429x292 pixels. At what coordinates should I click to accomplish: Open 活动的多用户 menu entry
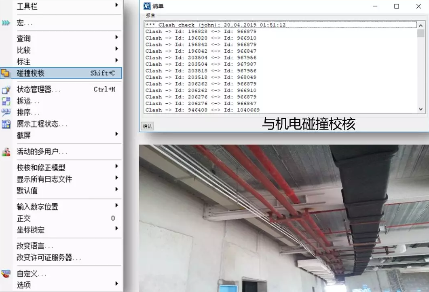click(x=61, y=151)
